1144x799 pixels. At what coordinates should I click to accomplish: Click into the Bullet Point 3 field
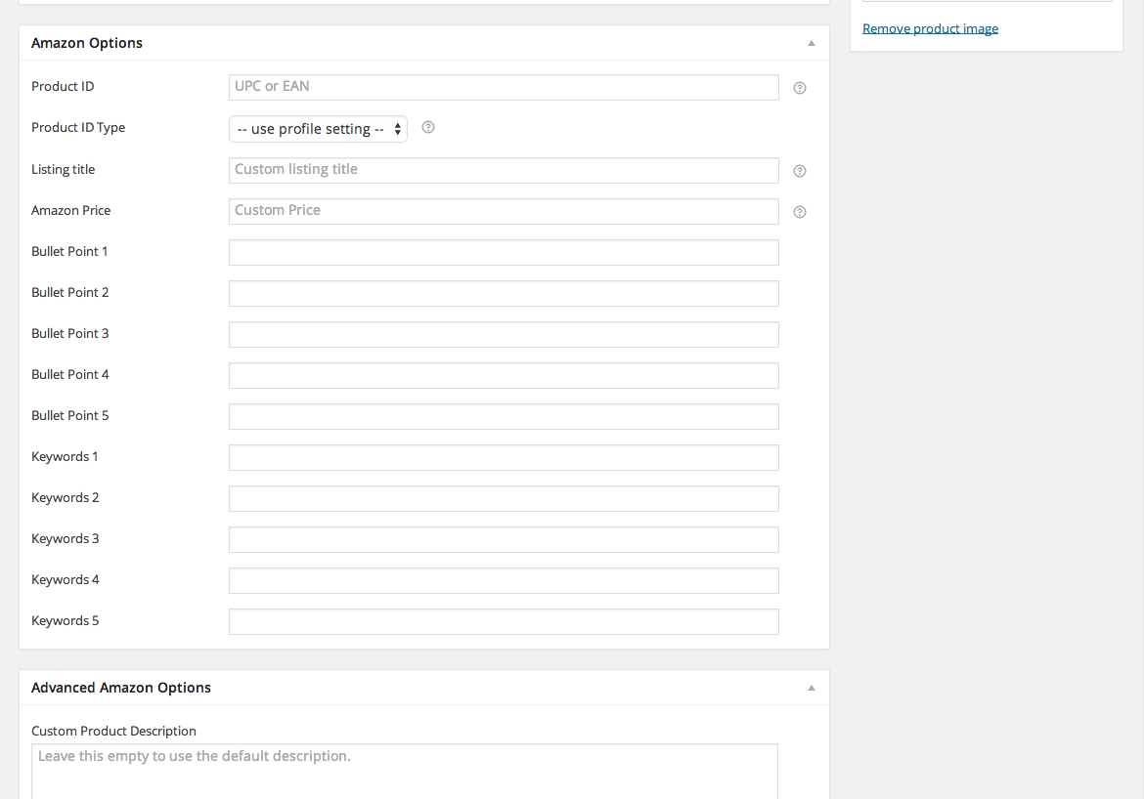[x=504, y=335]
